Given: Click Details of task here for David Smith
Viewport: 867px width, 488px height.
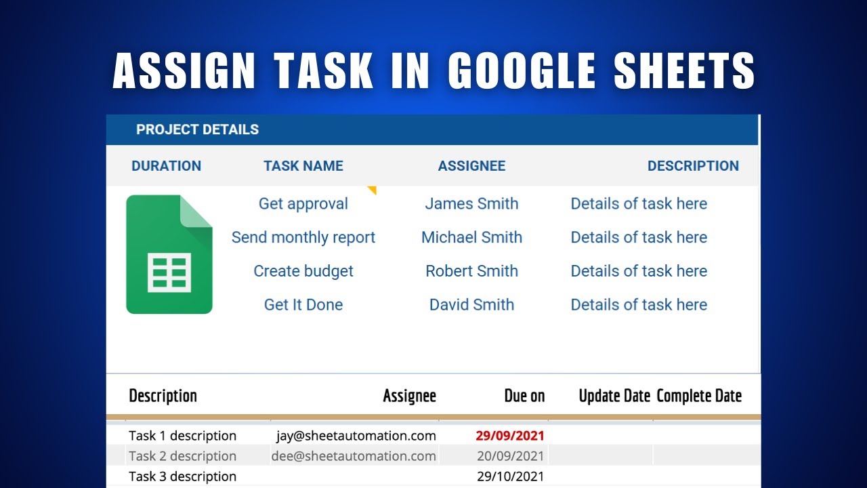Looking at the screenshot, I should click(x=639, y=305).
